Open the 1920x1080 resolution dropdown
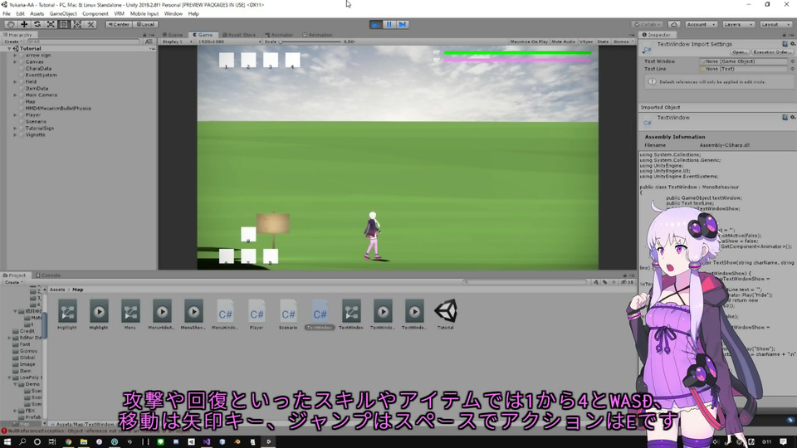 [229, 41]
